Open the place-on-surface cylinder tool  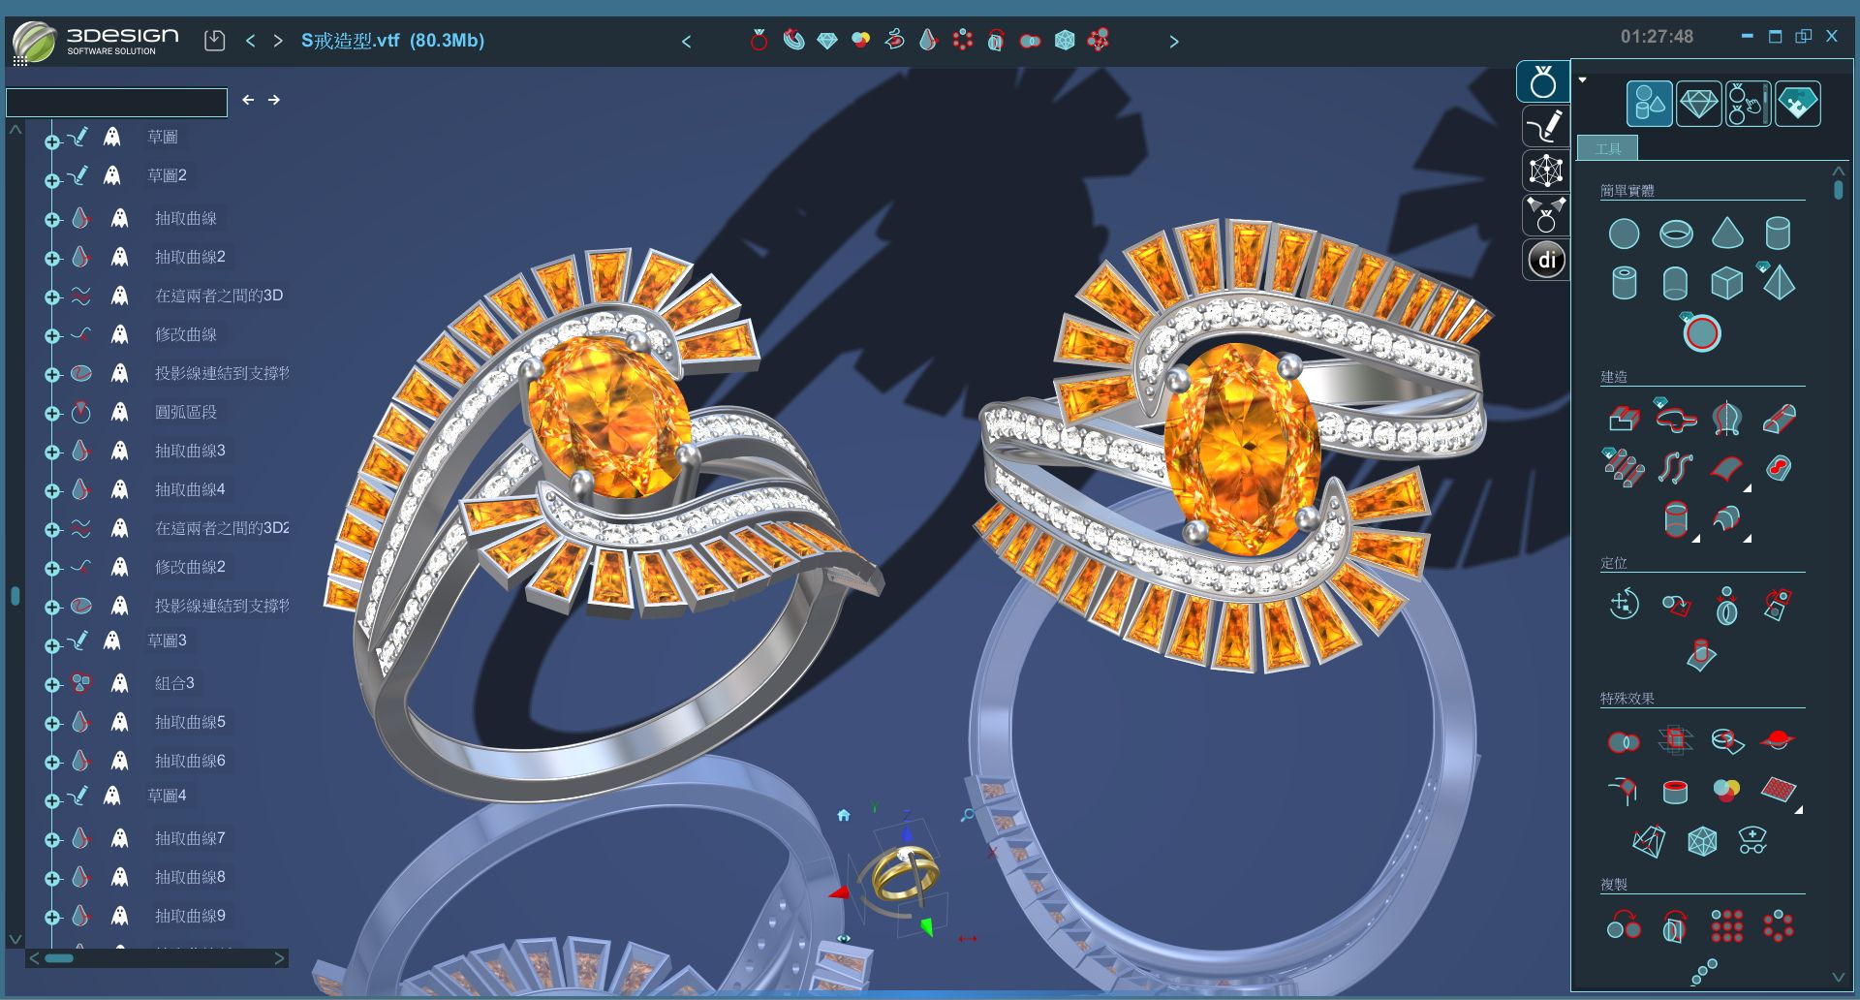[x=1701, y=655]
